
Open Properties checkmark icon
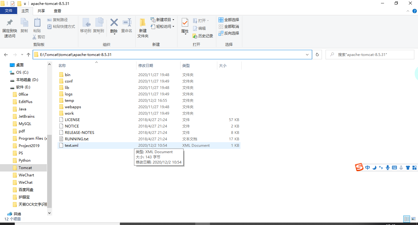tap(185, 22)
